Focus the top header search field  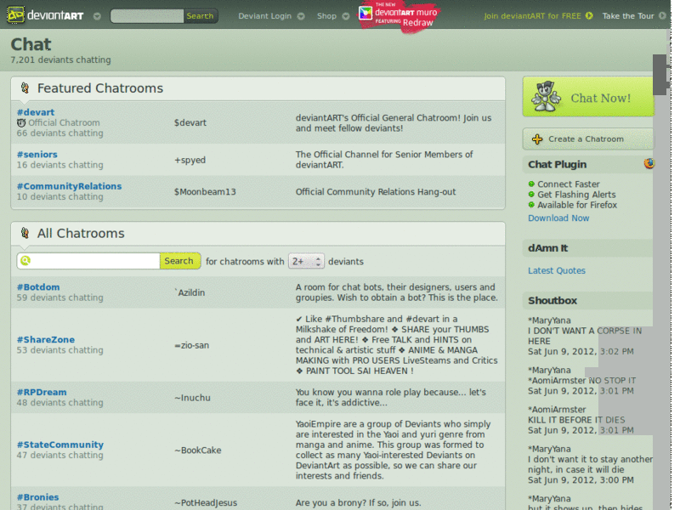(x=147, y=16)
